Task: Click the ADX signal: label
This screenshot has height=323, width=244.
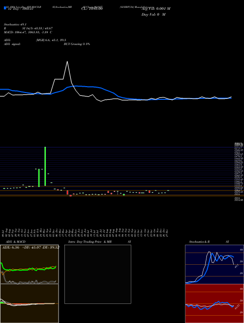Action: (x=12, y=44)
